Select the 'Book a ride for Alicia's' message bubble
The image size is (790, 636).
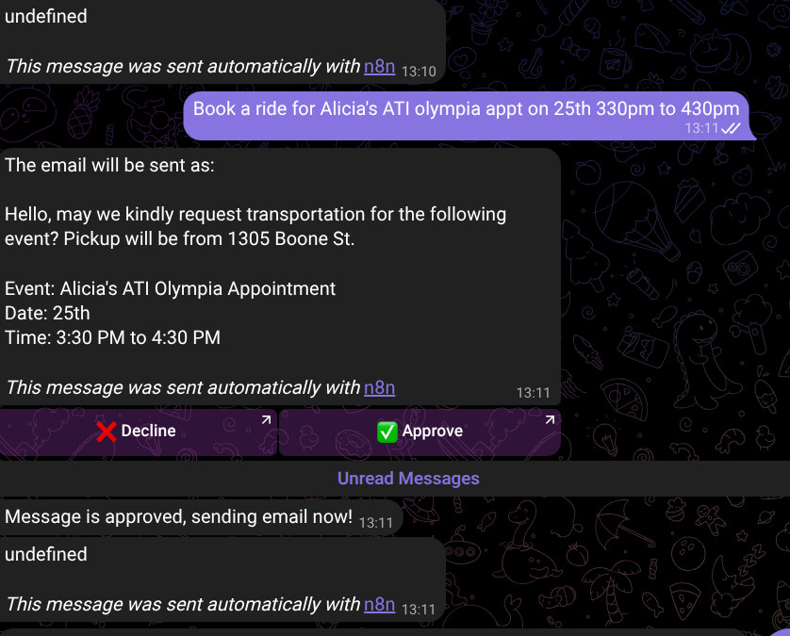(x=469, y=116)
